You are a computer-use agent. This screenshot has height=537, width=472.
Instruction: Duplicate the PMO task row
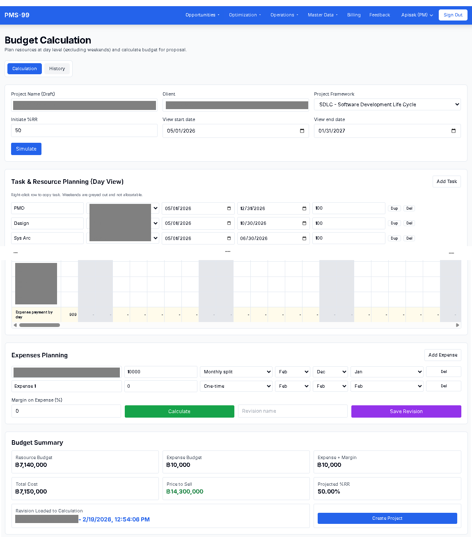coord(394,208)
